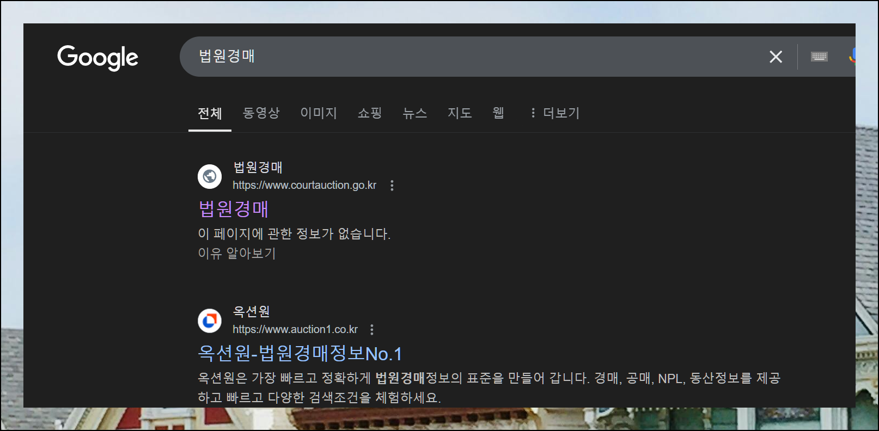This screenshot has height=431, width=879.
Task: Open the options for the courtauction.go.kr result
Action: click(x=392, y=186)
